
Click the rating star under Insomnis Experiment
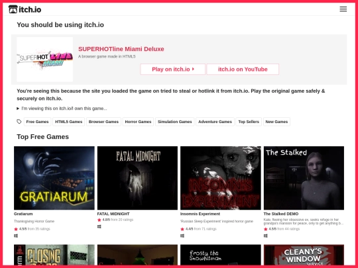pos(182,229)
